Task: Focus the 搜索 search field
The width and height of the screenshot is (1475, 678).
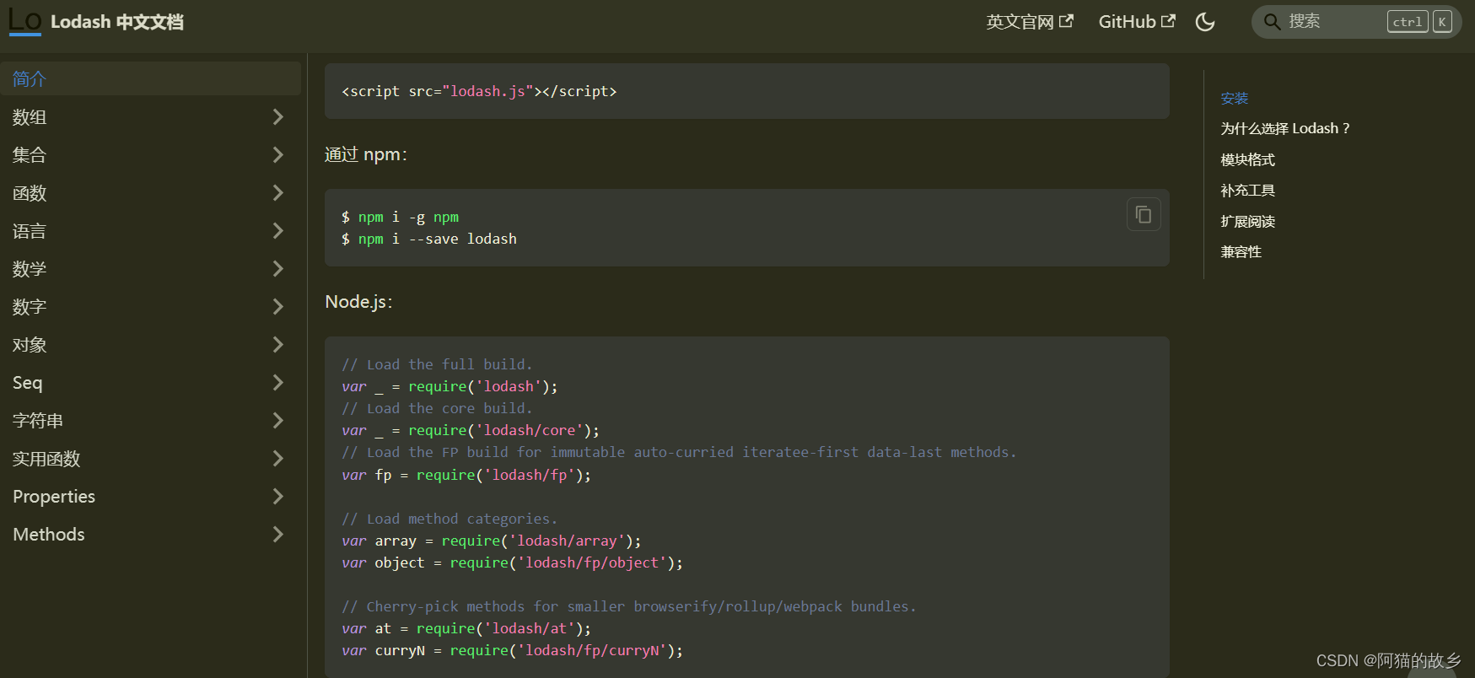Action: [x=1356, y=22]
